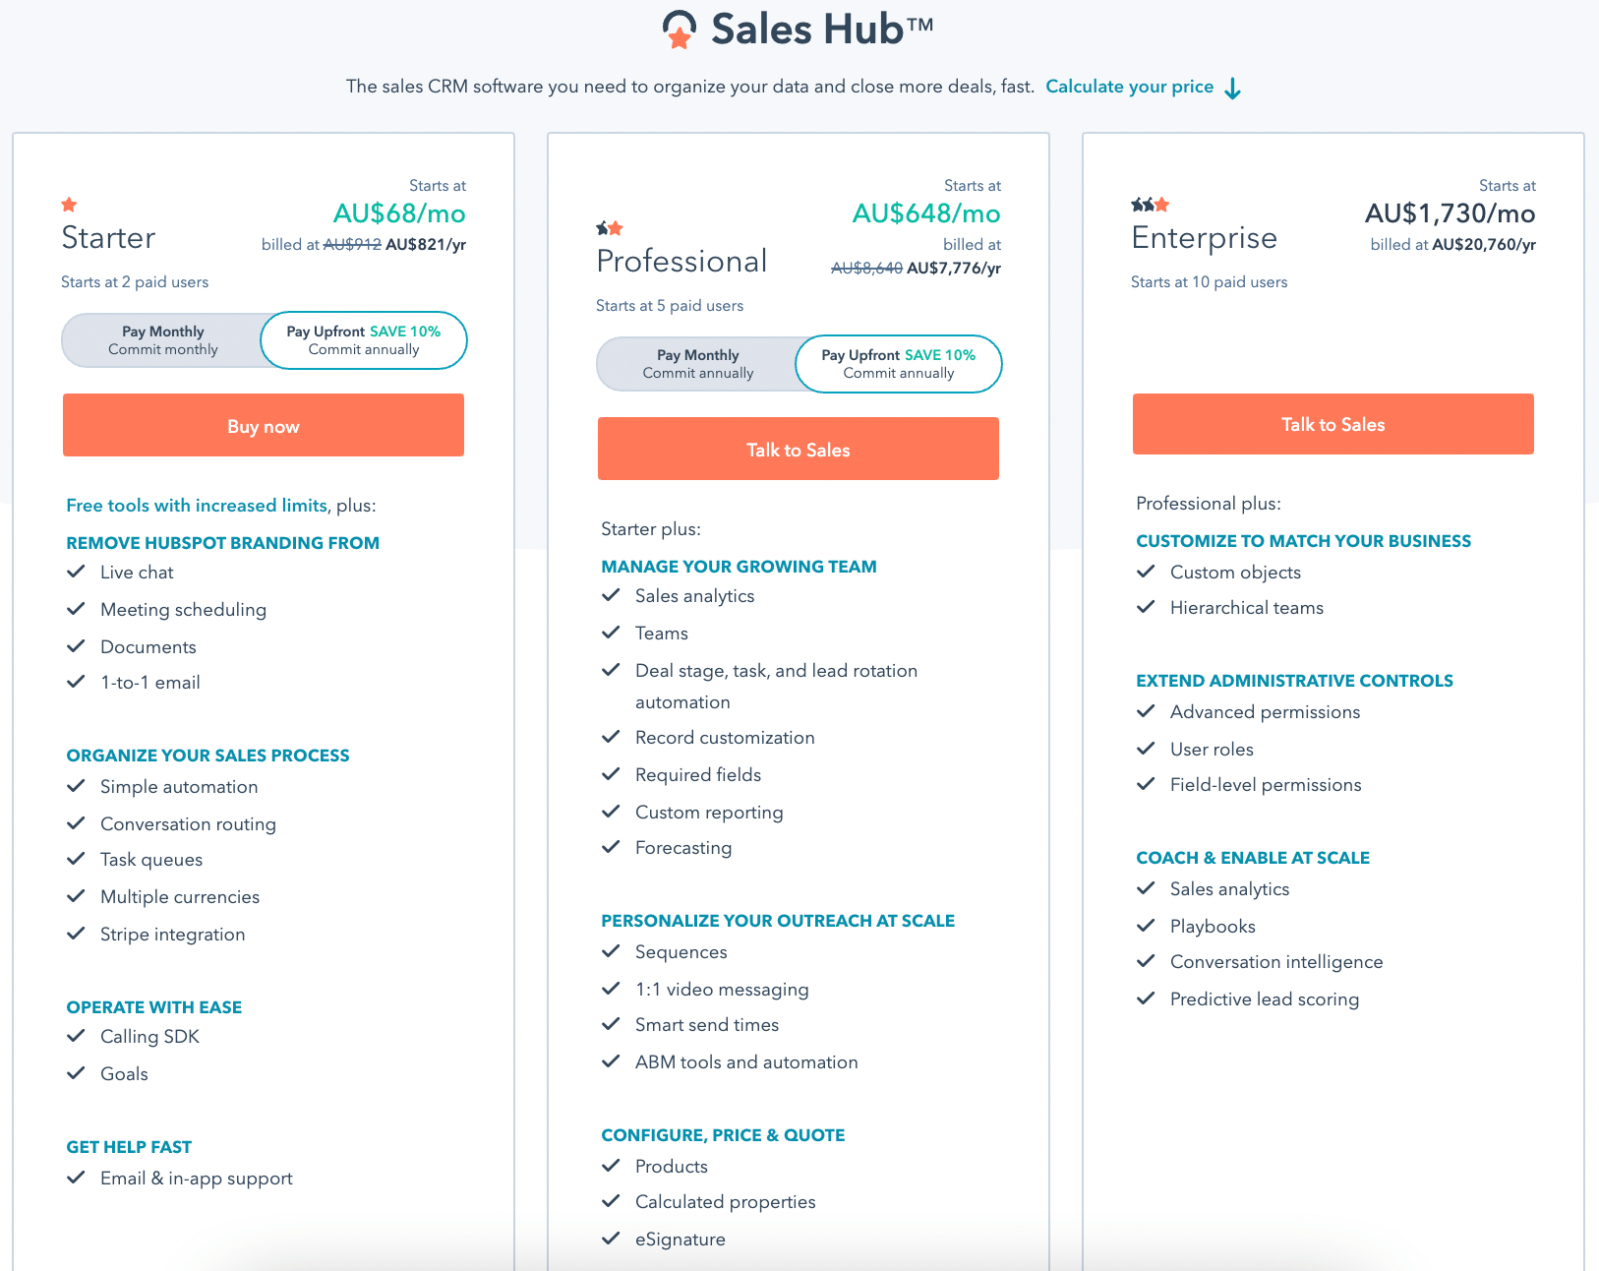Click the Required fields feature
This screenshot has width=1599, height=1271.
click(x=698, y=775)
